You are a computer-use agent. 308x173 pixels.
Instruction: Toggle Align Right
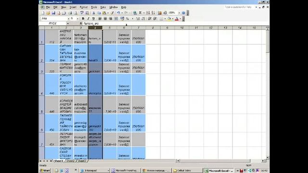tap(111, 19)
